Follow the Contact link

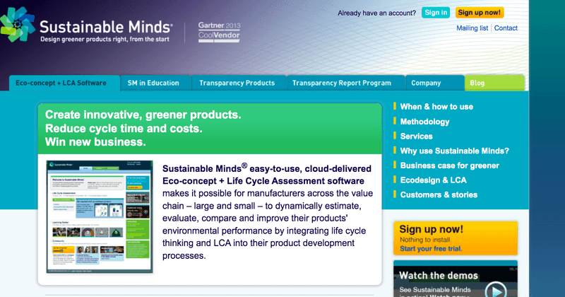click(x=506, y=28)
